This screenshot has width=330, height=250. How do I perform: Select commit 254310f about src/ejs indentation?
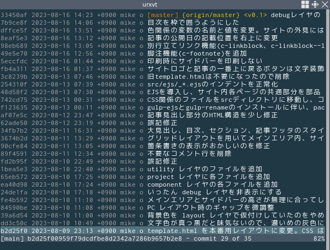163,84
